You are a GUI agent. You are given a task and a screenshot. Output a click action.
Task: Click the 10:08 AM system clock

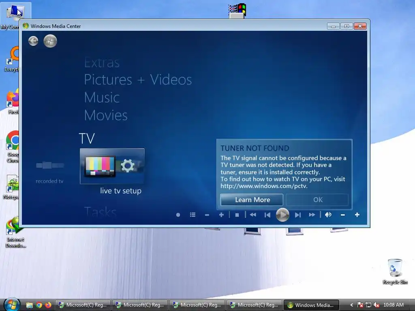393,305
